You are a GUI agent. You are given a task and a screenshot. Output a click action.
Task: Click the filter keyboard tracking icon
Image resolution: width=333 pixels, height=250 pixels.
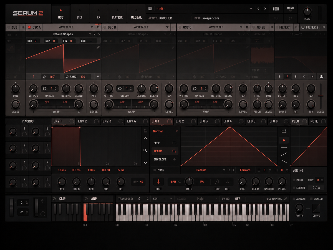pos(322,77)
